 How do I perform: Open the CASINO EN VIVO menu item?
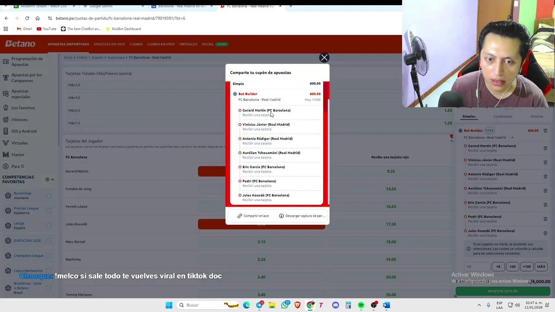[160, 44]
